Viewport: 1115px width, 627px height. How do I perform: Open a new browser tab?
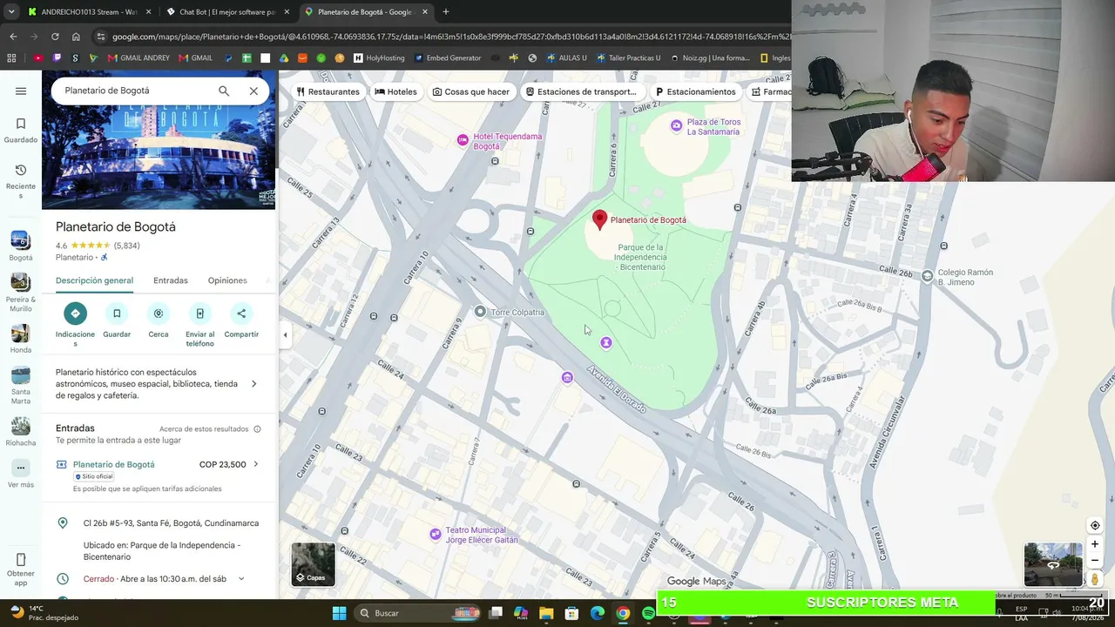[x=446, y=12]
